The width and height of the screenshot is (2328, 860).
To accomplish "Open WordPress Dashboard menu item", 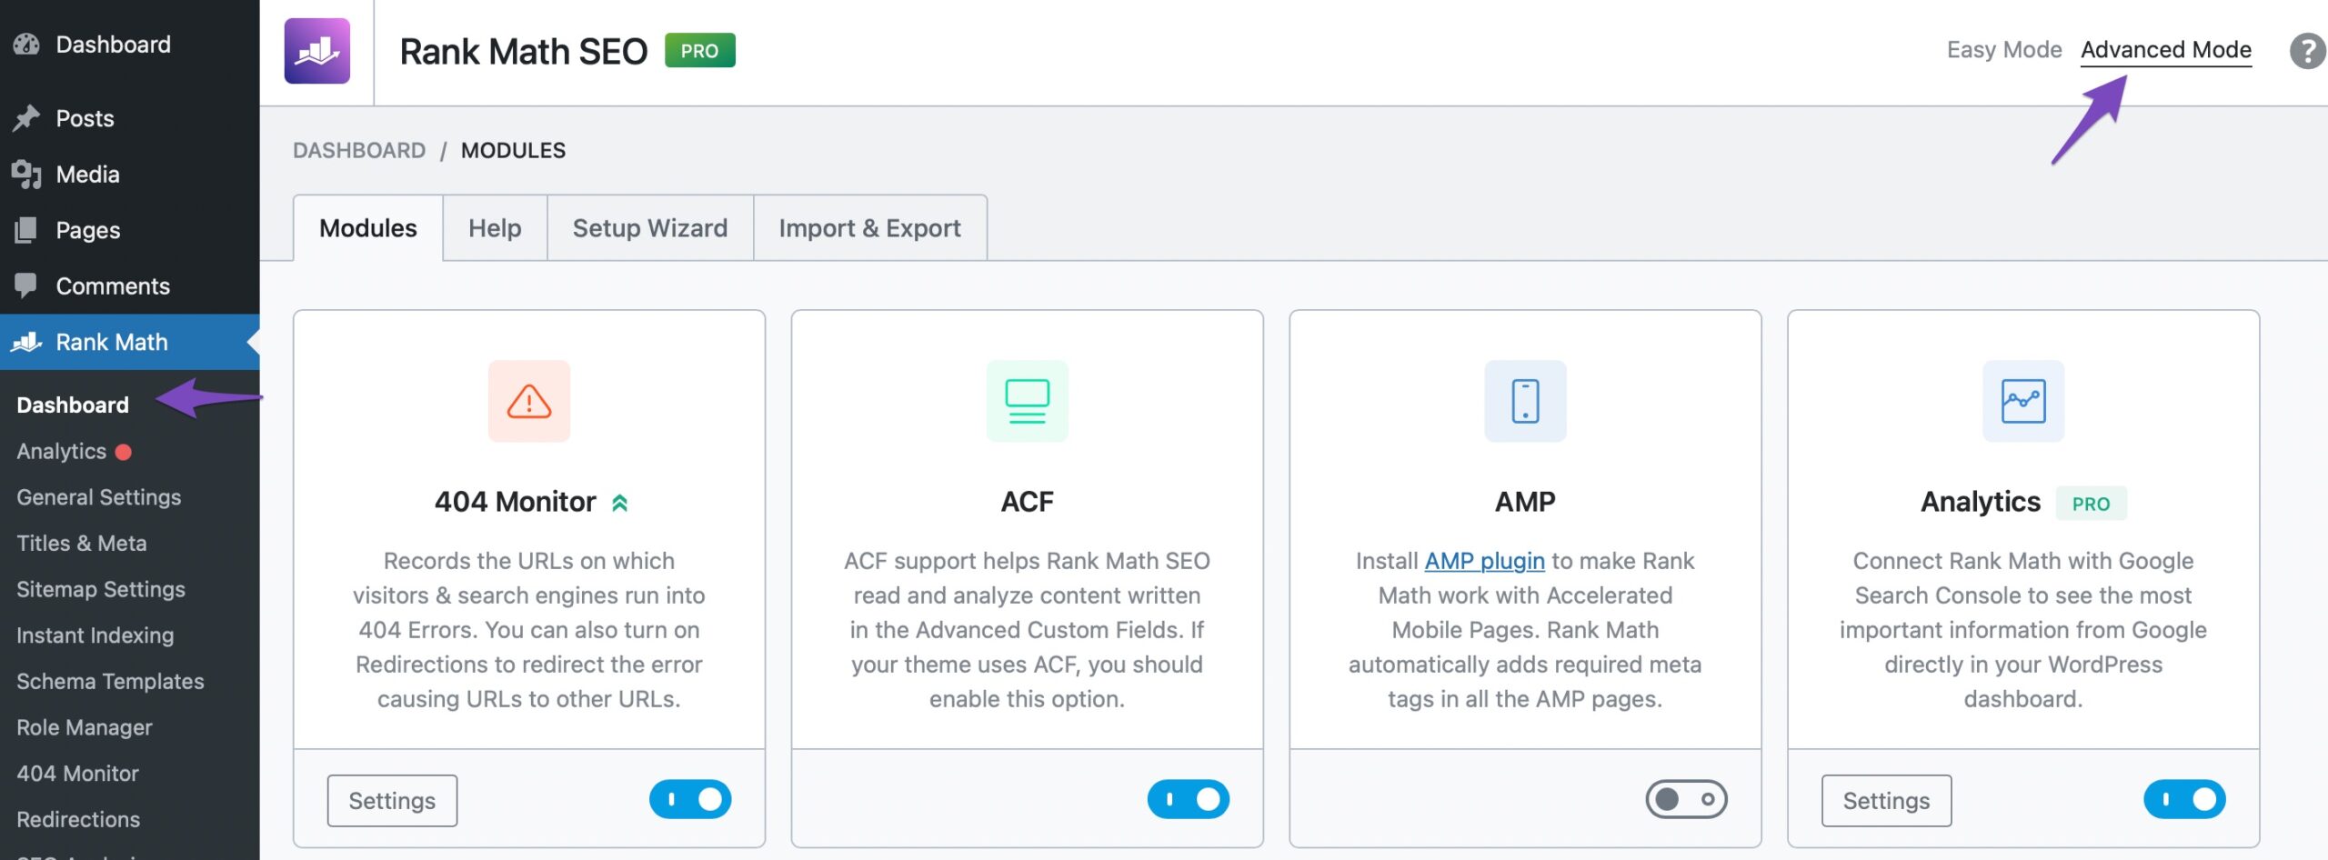I will (x=130, y=44).
